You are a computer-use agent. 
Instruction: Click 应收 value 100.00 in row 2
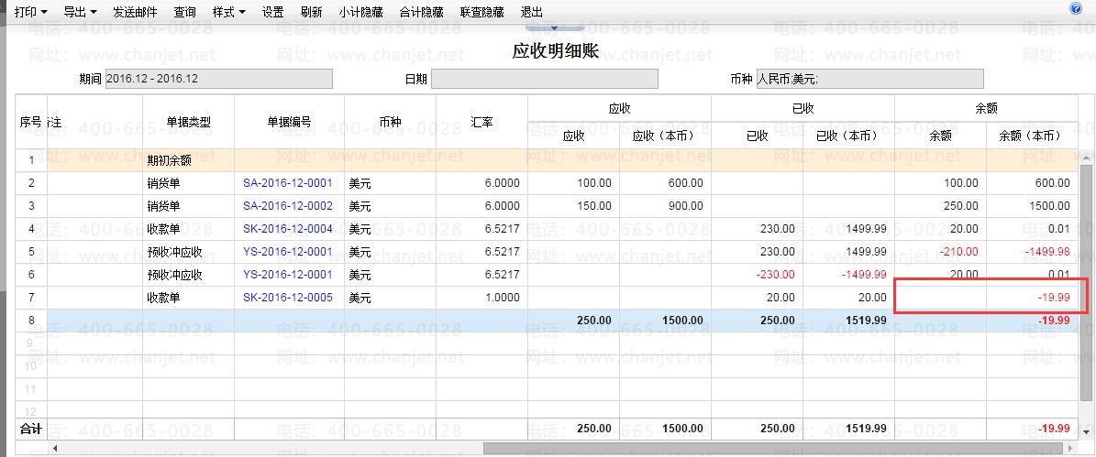point(593,183)
